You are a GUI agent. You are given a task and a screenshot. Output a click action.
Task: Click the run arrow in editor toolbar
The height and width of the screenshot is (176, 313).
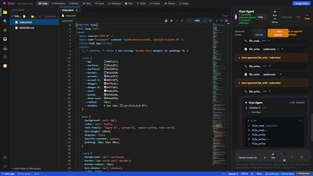[176, 21]
